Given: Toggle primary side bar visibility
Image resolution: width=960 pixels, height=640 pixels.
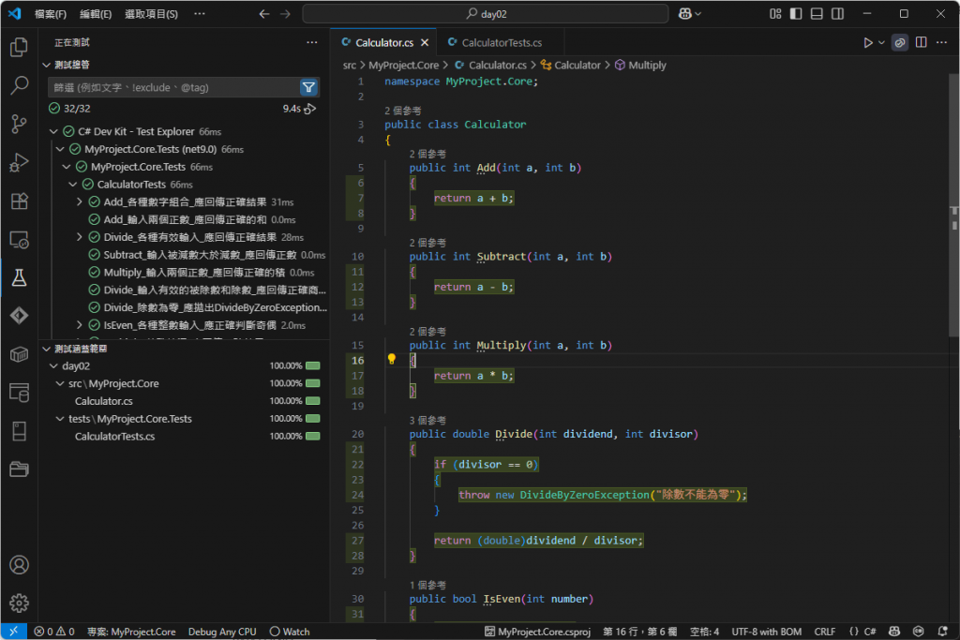Looking at the screenshot, I should click(796, 13).
